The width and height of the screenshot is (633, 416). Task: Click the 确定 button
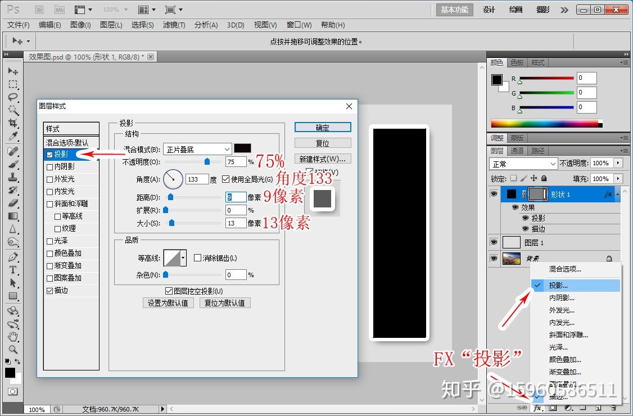coord(322,126)
